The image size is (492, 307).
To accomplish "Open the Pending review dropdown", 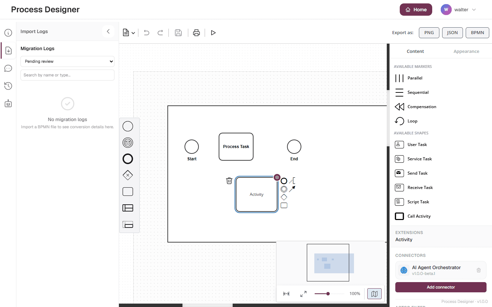I will [67, 61].
